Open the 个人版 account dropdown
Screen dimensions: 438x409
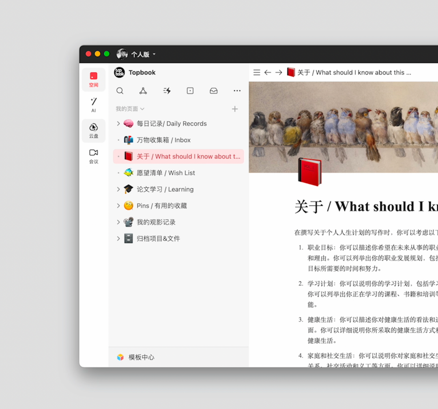pos(143,54)
